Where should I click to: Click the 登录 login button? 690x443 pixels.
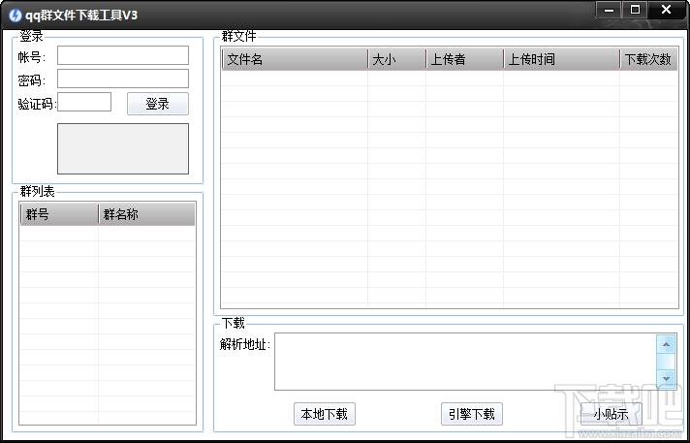[x=158, y=104]
